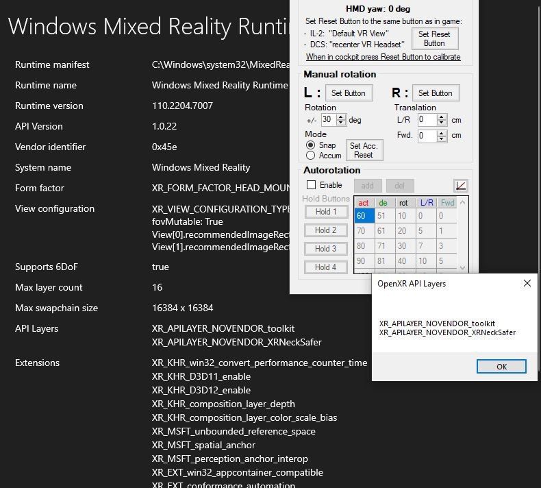Increase L/R translation with up arrow
The width and height of the screenshot is (541, 488).
point(442,117)
